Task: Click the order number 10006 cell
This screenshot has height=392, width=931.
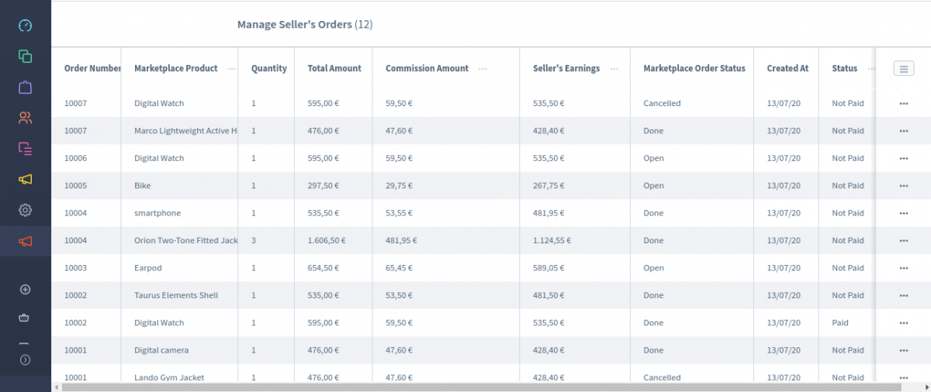Action: tap(75, 158)
